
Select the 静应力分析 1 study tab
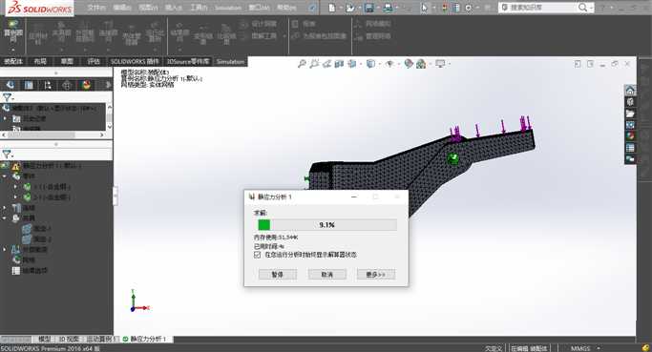(x=145, y=339)
